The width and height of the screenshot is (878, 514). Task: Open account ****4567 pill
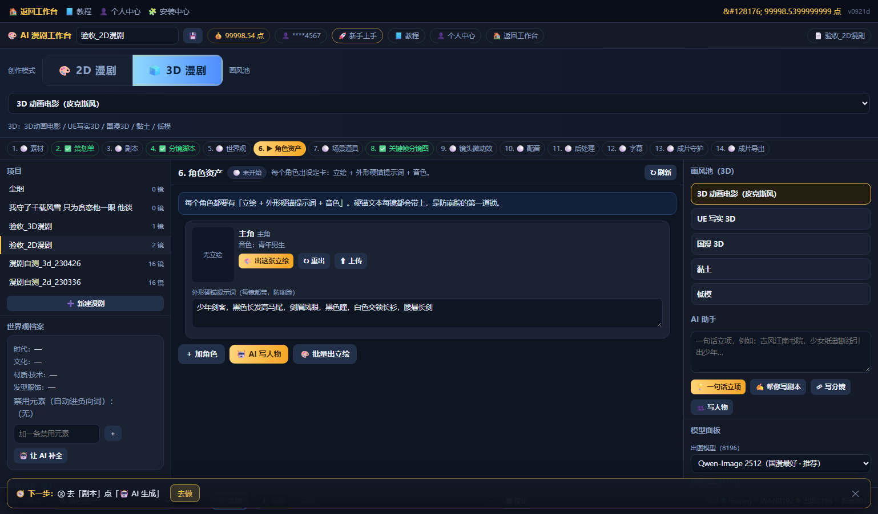coord(301,35)
